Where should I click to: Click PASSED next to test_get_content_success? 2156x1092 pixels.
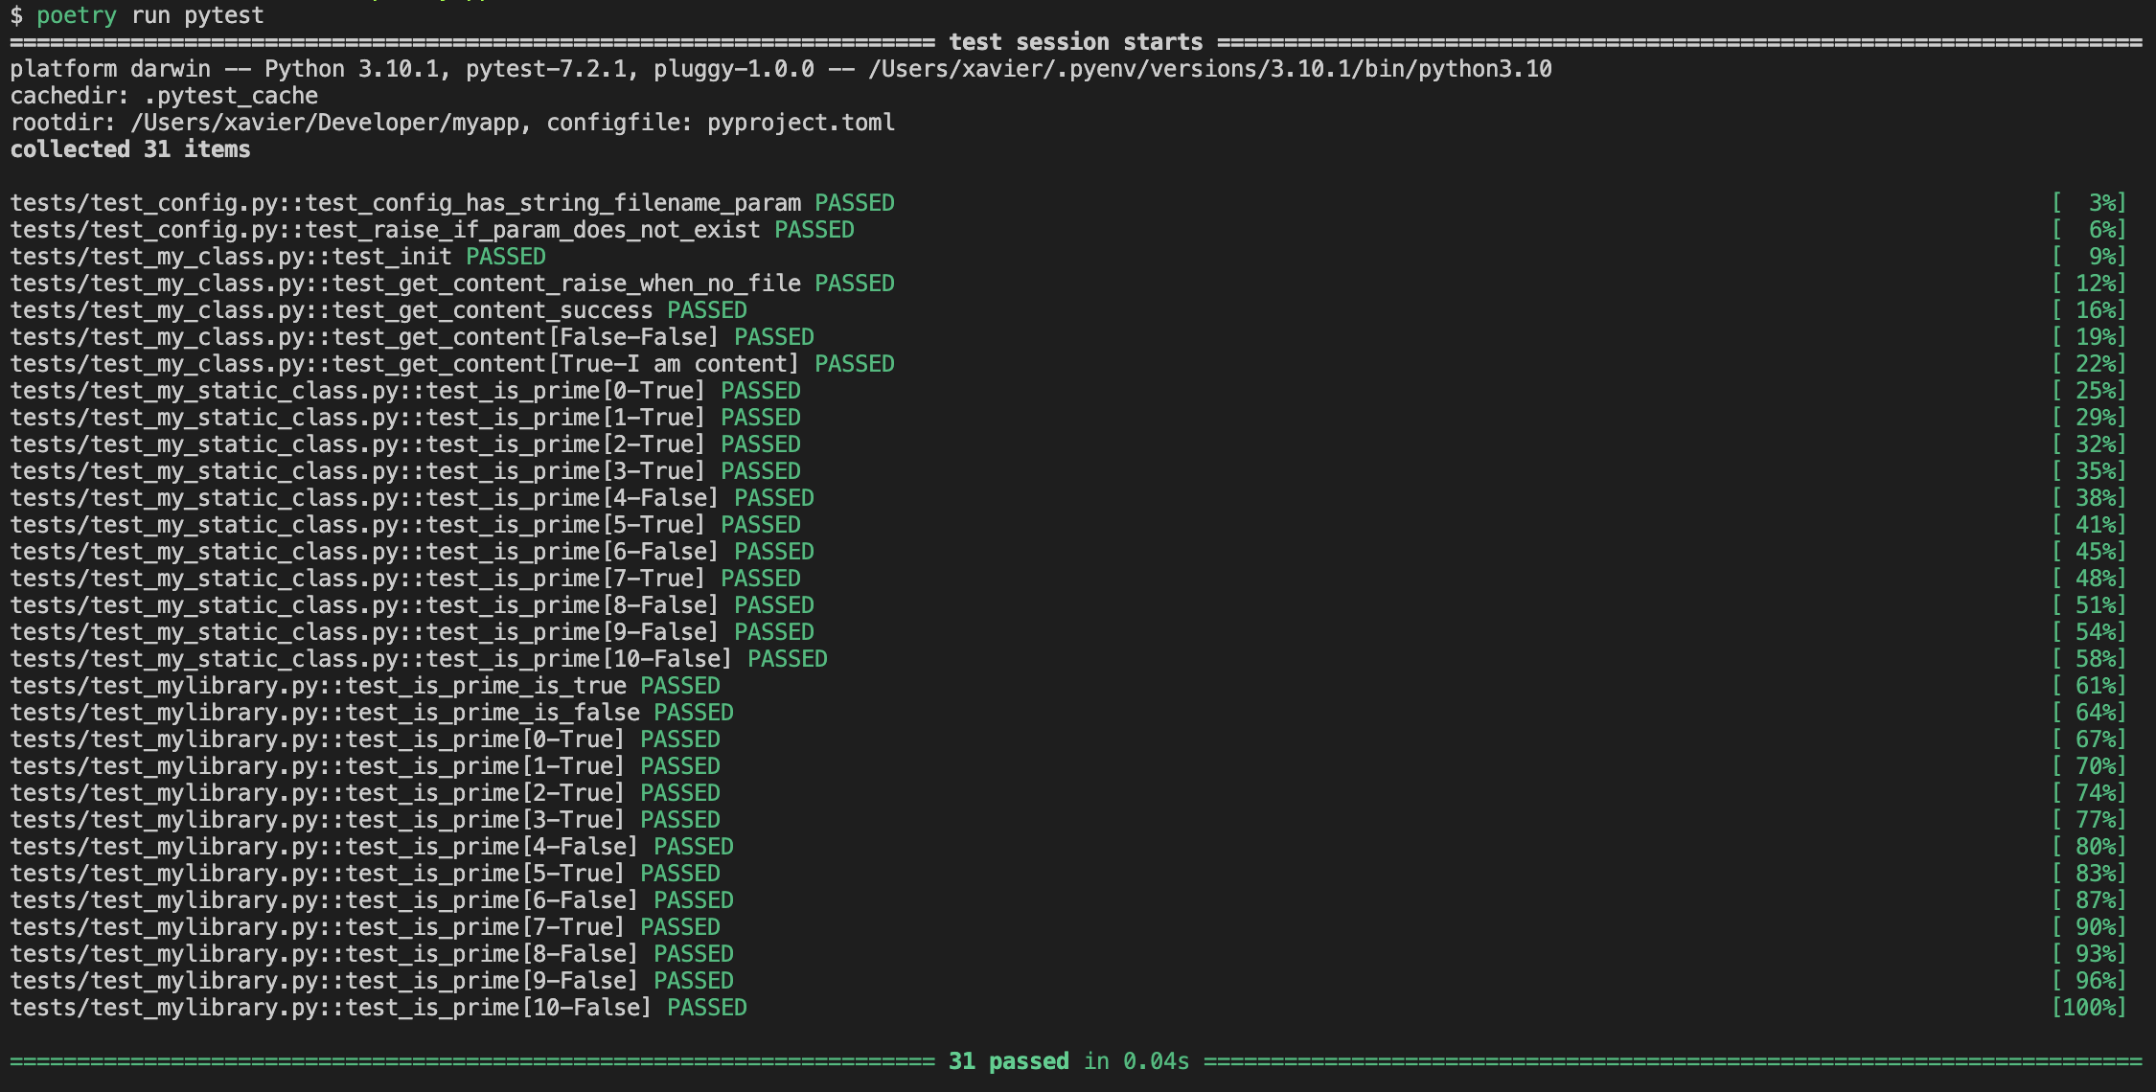(707, 310)
